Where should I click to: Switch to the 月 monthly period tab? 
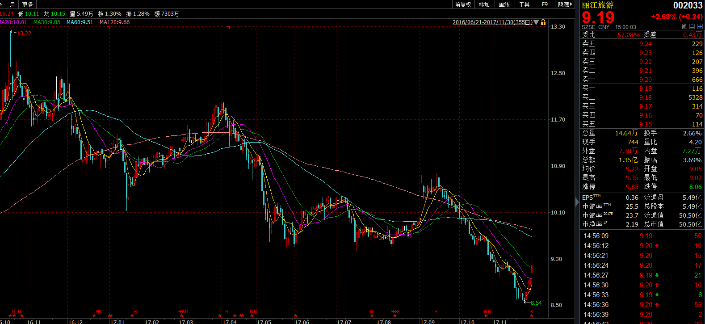tap(13, 4)
